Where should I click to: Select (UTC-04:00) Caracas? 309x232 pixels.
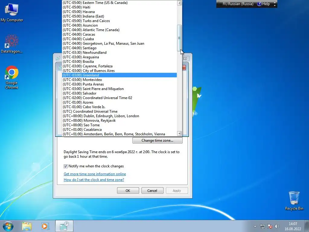coord(119,34)
